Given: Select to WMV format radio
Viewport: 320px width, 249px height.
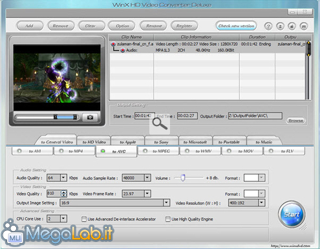Looking at the screenshot, I should tap(187, 151).
